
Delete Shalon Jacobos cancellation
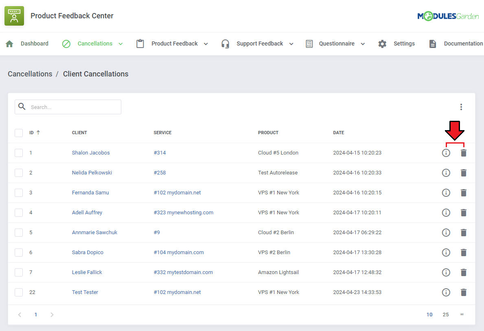464,153
